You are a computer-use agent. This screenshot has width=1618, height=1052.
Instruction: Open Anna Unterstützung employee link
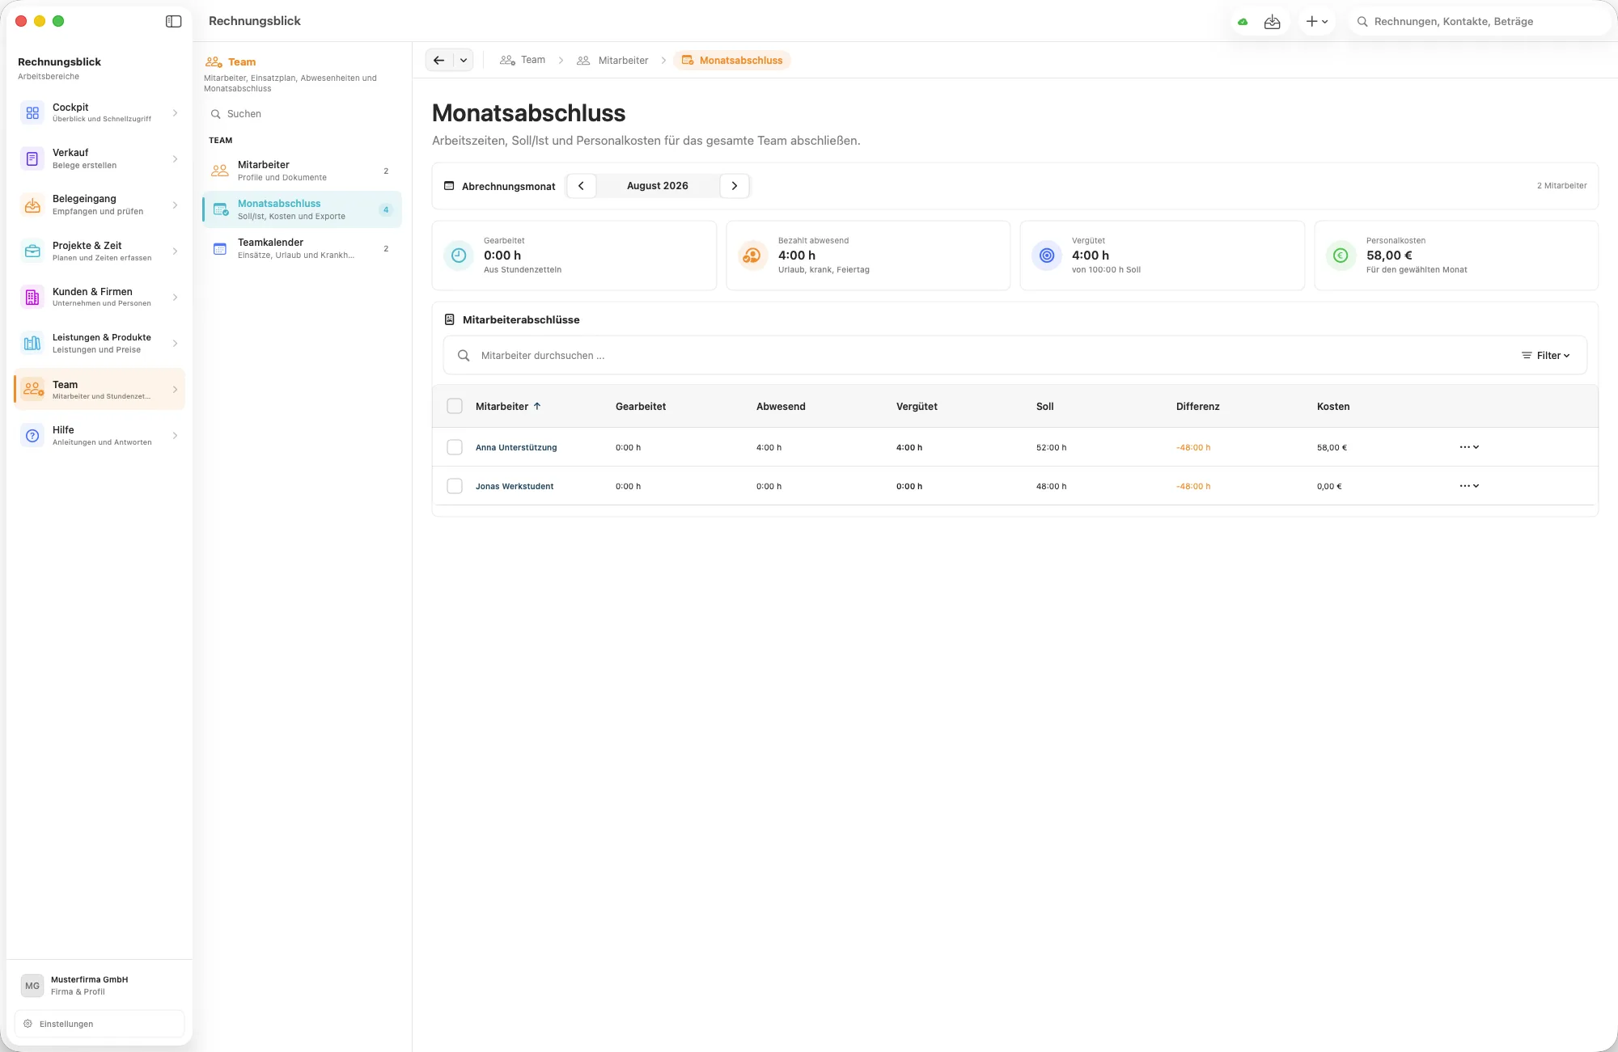(516, 447)
